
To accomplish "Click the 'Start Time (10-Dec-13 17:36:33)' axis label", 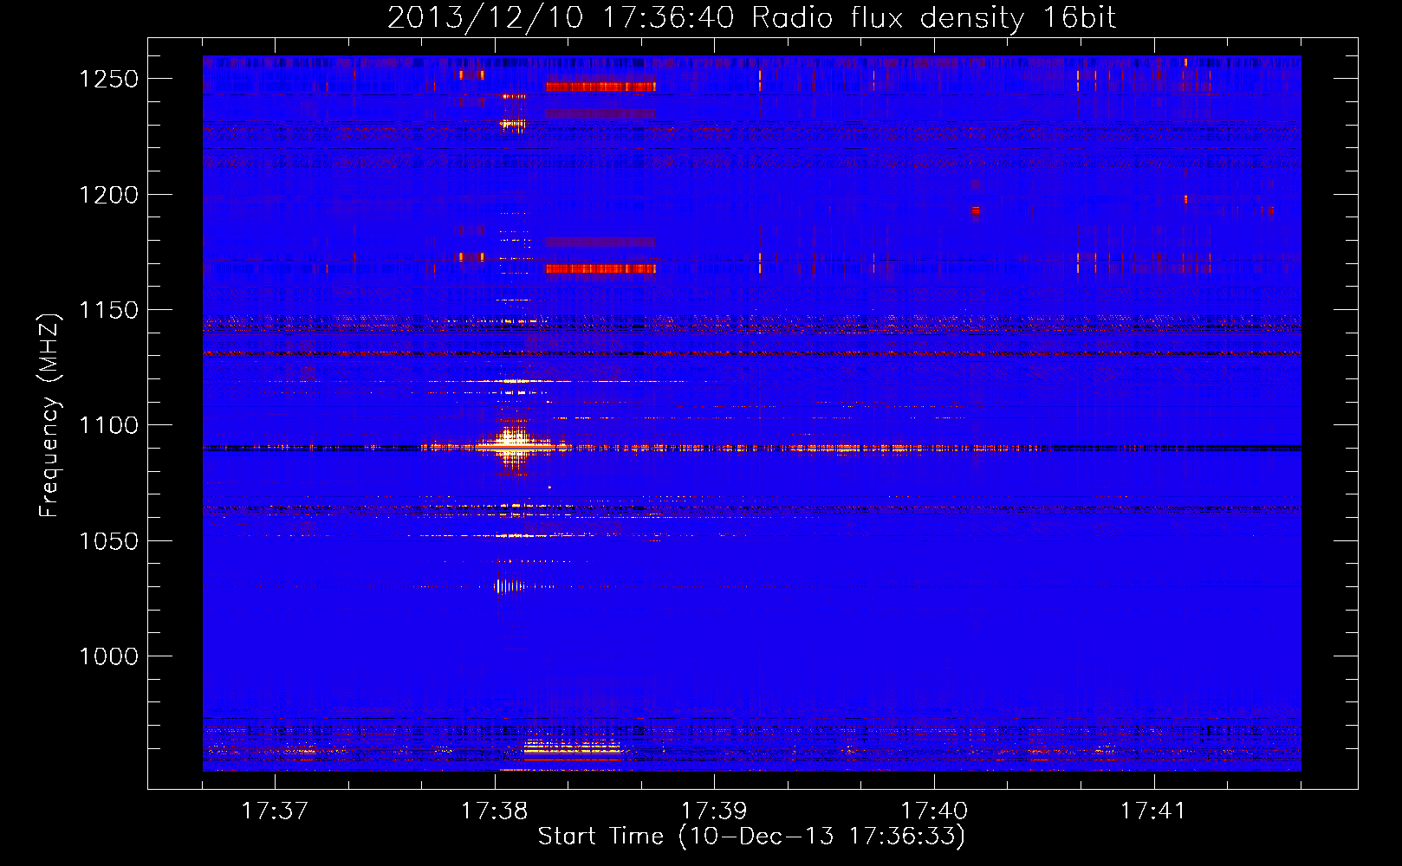I will pos(751,837).
